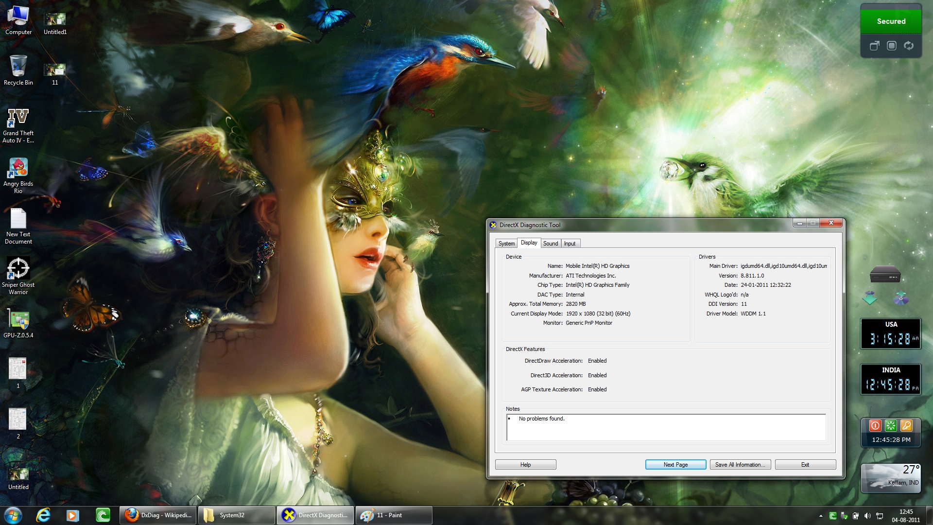Viewport: 933px width, 525px height.
Task: Click the Show desktop strip
Action: click(929, 516)
